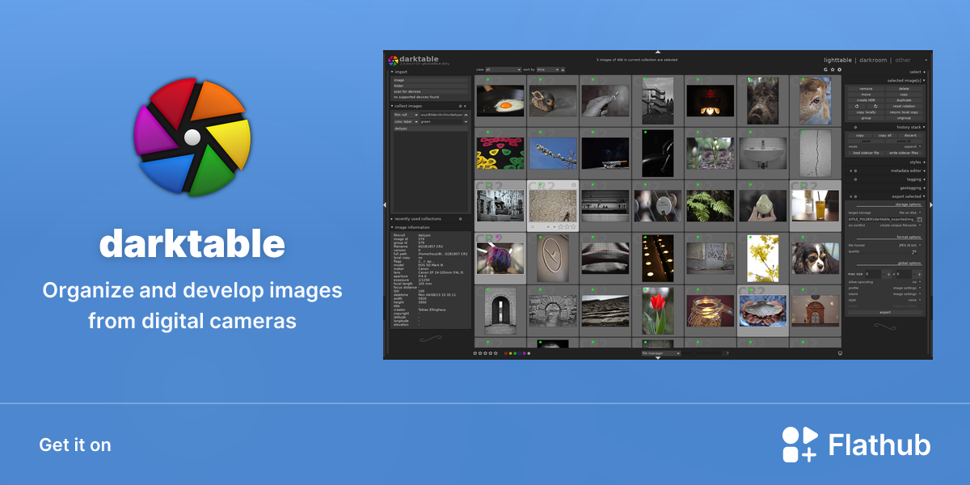Click 'load sidecar file' button
The height and width of the screenshot is (485, 970).
(867, 153)
